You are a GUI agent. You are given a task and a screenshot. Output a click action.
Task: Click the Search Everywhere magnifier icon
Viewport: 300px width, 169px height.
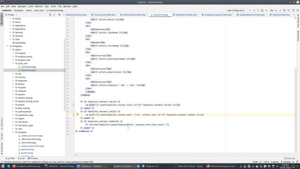point(298,10)
